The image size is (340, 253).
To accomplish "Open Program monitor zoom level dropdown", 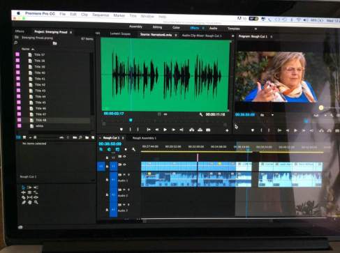I will tap(267, 115).
